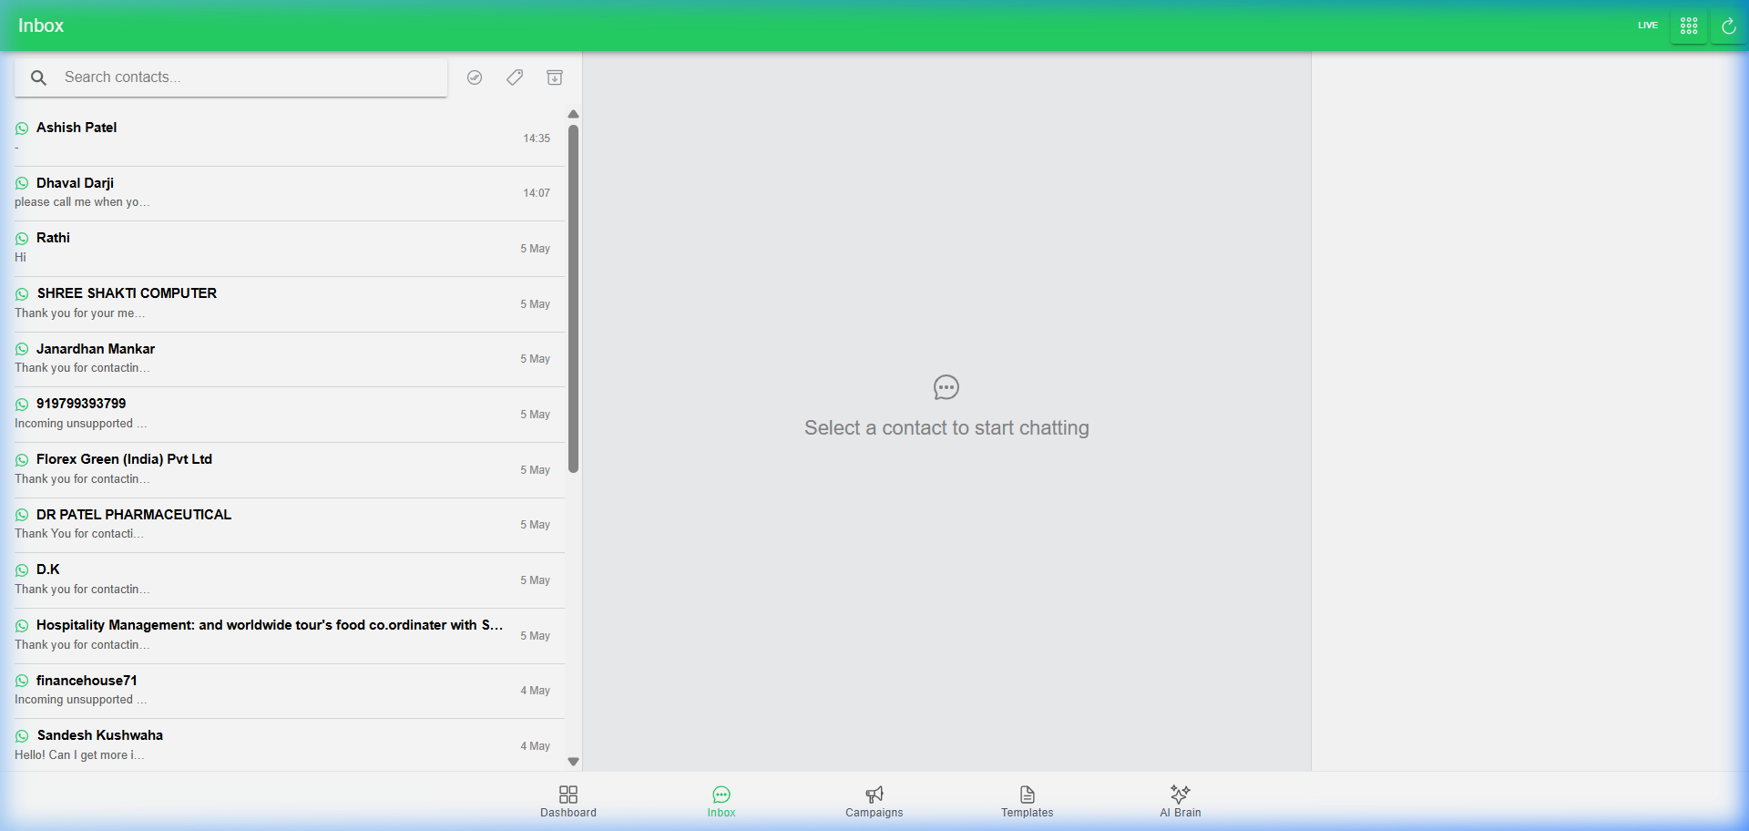
Task: Open the Ashish Patel conversation
Action: pos(290,138)
